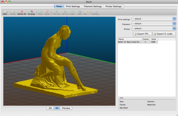
Task: Open the Print settings preset dropdown
Action: [x=154, y=19]
